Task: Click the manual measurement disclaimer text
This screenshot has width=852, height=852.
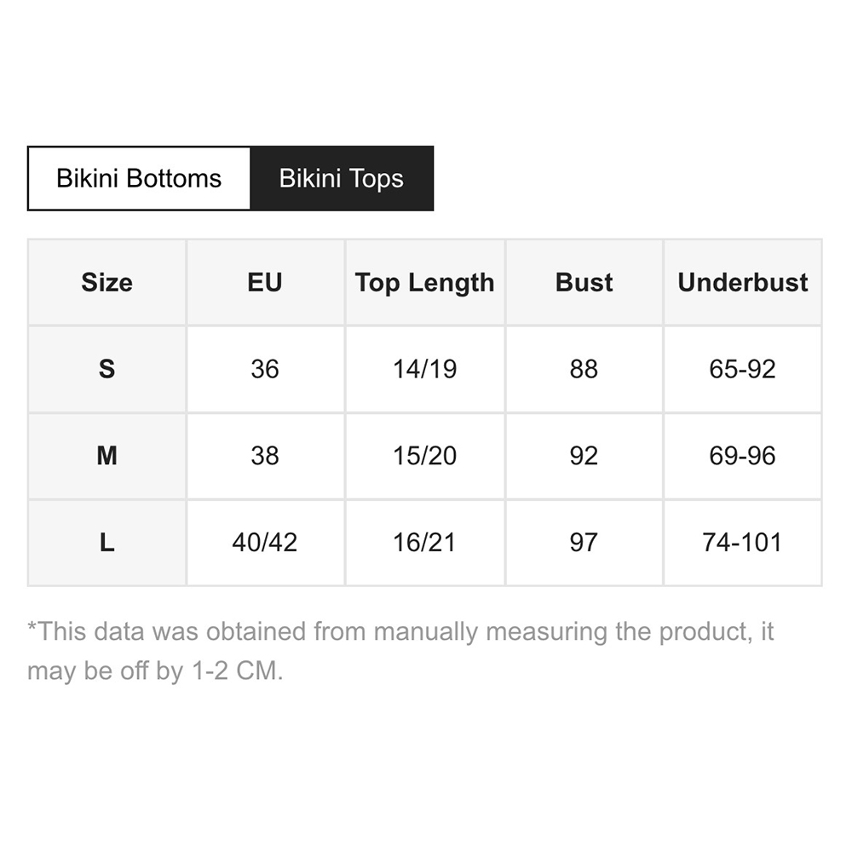Action: 400,651
